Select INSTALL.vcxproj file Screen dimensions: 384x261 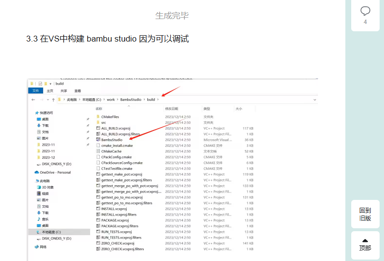coord(114,209)
